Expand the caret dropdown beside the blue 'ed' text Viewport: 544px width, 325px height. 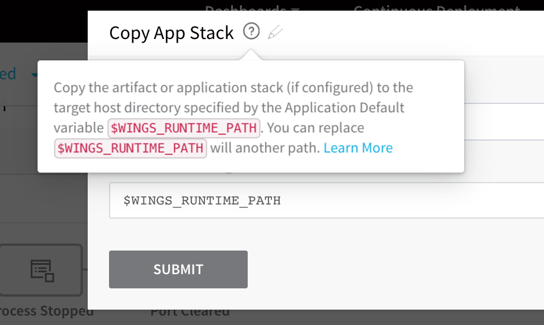point(34,74)
